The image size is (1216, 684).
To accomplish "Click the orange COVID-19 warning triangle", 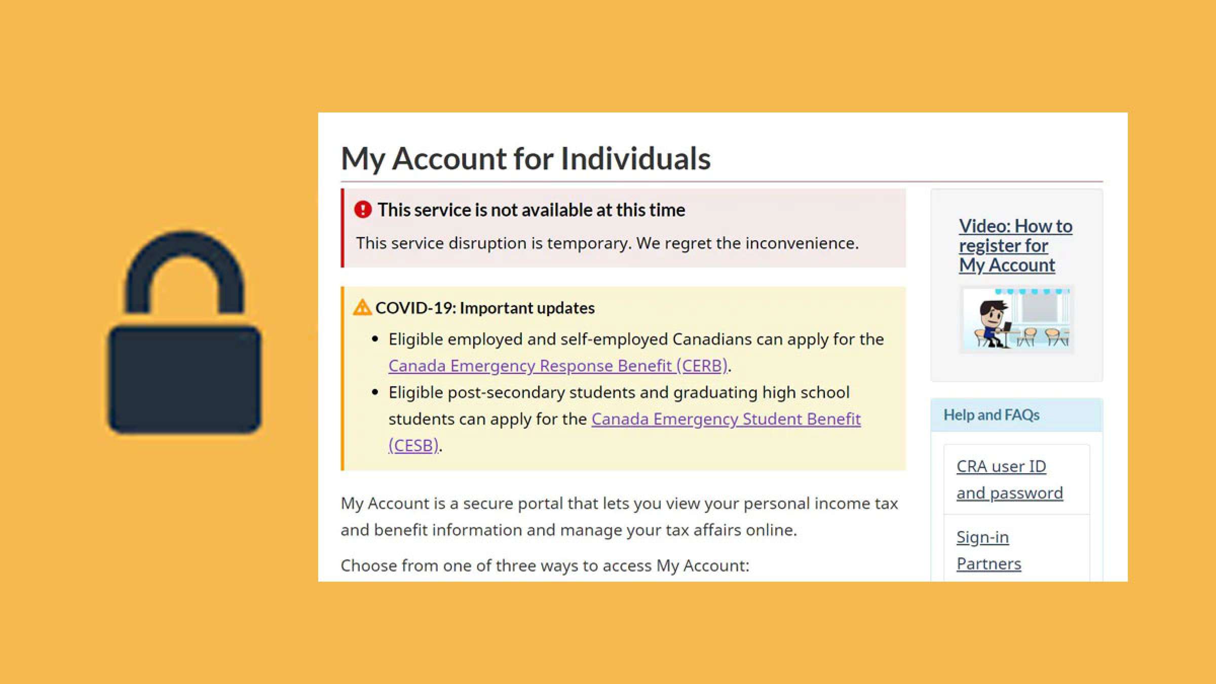I will (x=362, y=308).
